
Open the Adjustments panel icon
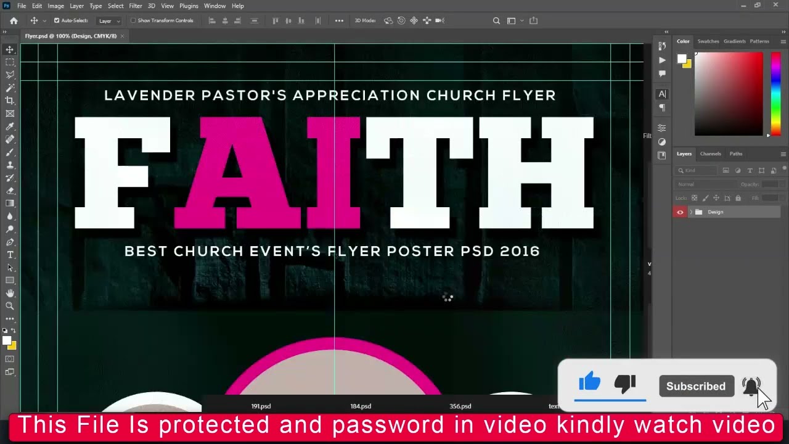point(662,142)
